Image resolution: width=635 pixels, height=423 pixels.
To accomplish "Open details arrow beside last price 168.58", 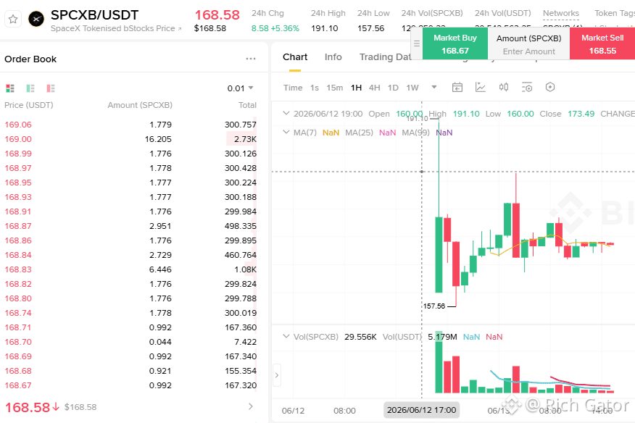I will point(251,406).
